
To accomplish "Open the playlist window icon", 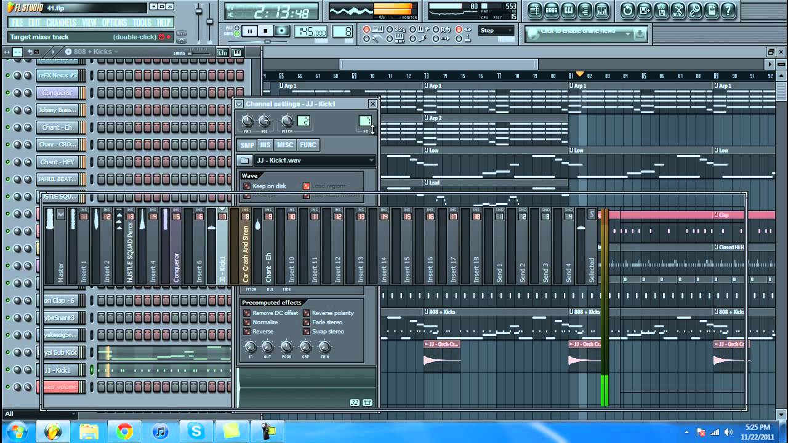I will (534, 10).
